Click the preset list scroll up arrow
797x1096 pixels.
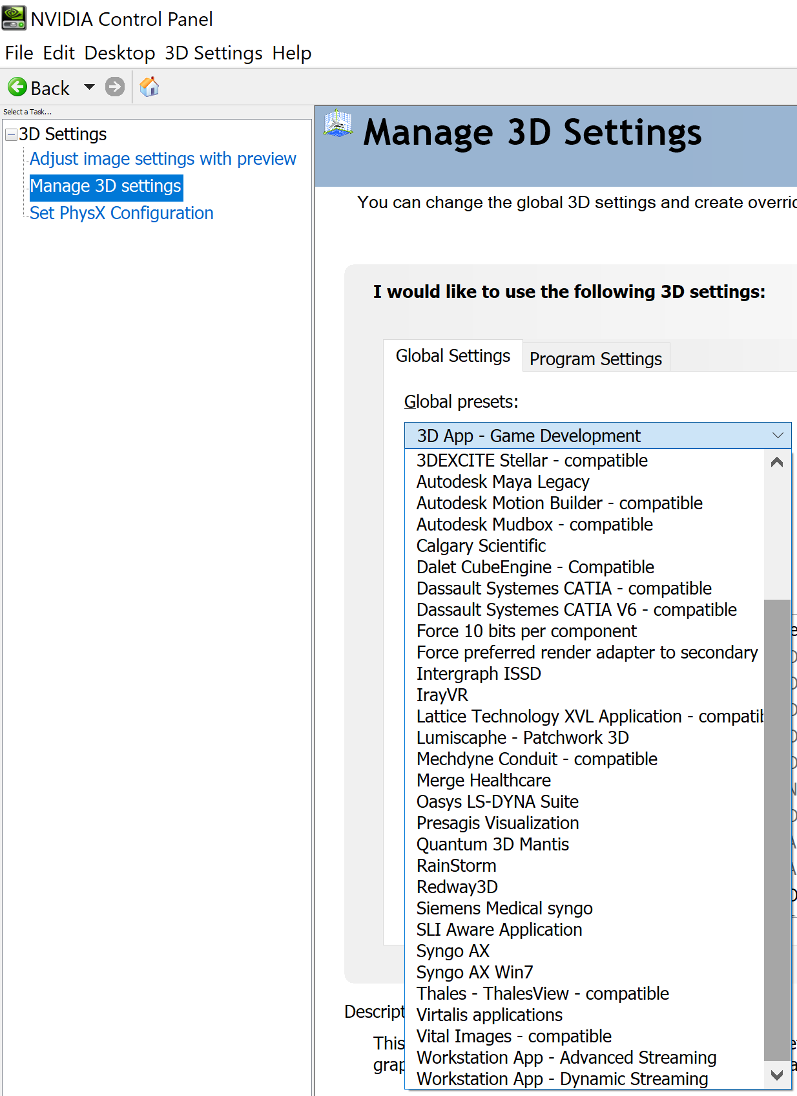click(x=777, y=462)
